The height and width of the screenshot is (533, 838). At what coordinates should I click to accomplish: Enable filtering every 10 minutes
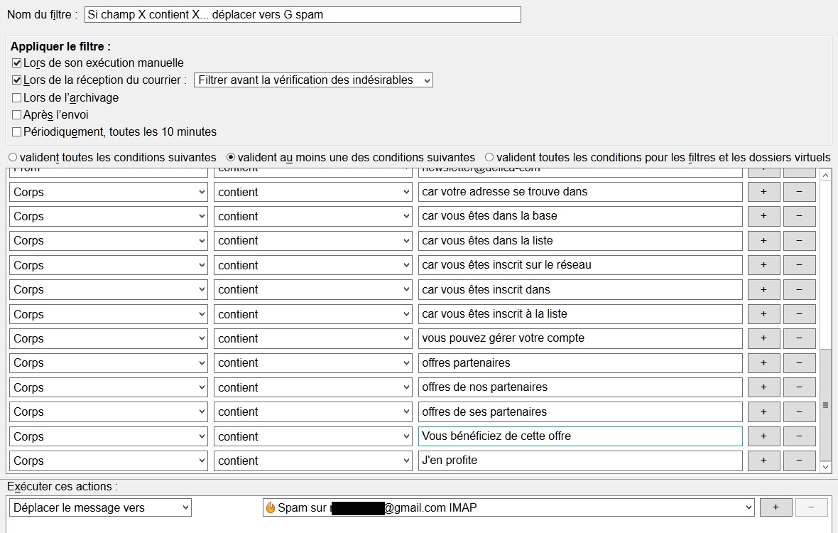click(16, 131)
